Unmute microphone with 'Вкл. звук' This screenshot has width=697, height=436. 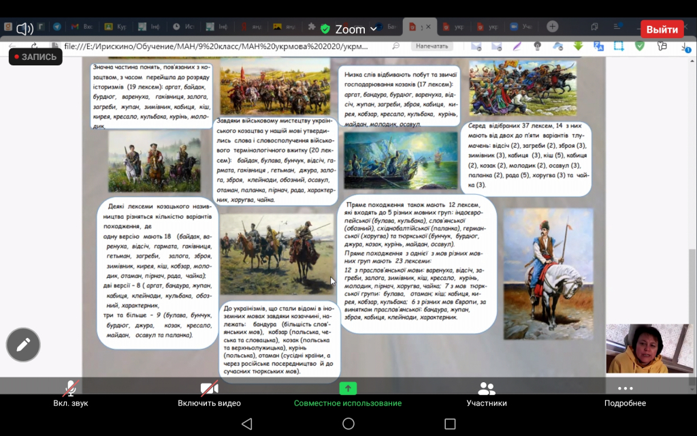click(x=71, y=394)
